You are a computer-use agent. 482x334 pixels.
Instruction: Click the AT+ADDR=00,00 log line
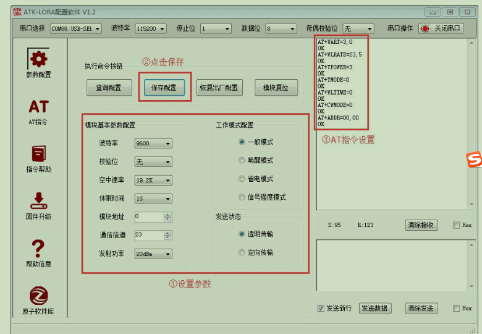[338, 118]
